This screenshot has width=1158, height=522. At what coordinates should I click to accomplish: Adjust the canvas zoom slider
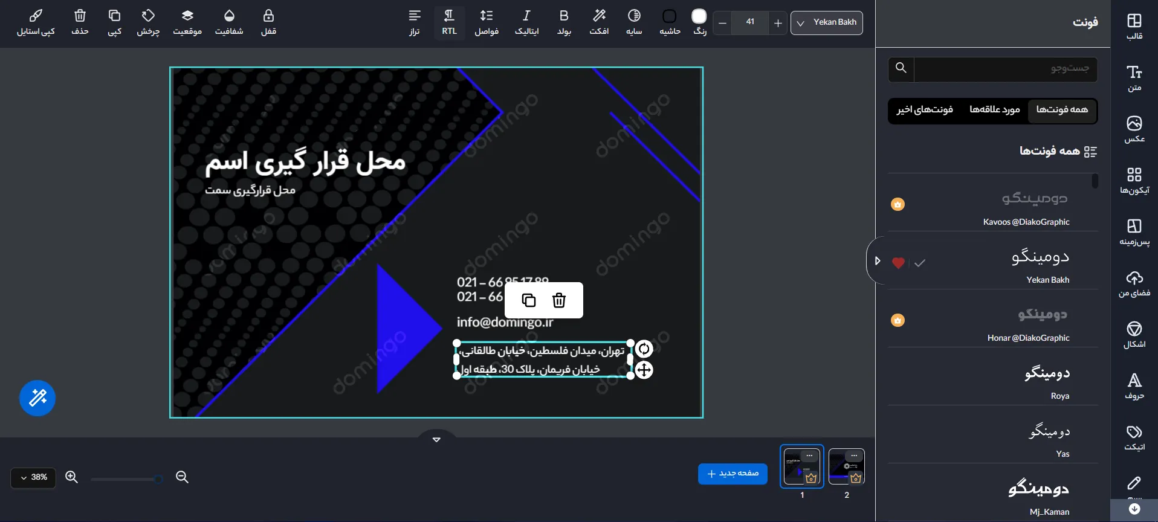[127, 479]
